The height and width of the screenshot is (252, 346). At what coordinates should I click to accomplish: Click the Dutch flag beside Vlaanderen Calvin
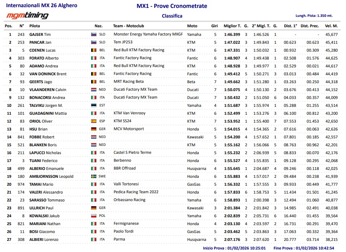(94, 90)
